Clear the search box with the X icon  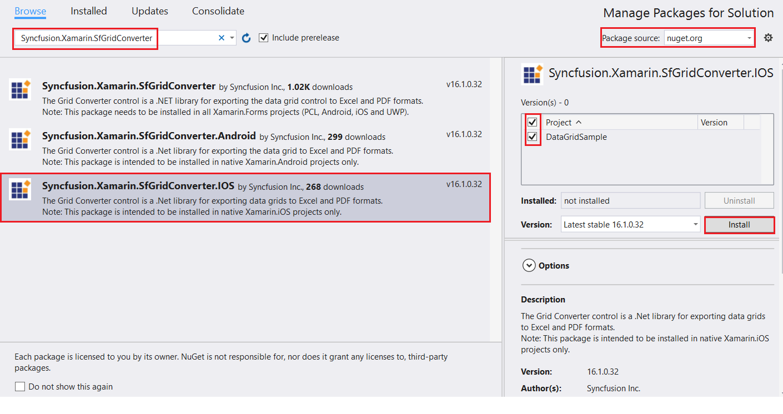[x=222, y=38]
